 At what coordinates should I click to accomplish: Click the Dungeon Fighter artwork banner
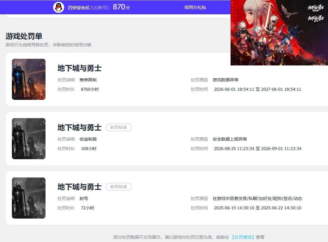click(279, 33)
